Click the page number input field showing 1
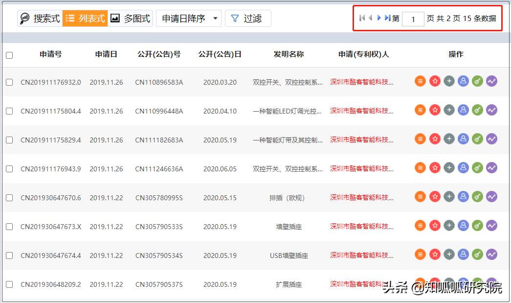 point(413,19)
